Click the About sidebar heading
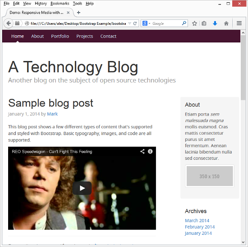The image size is (248, 247). pyautogui.click(x=193, y=105)
